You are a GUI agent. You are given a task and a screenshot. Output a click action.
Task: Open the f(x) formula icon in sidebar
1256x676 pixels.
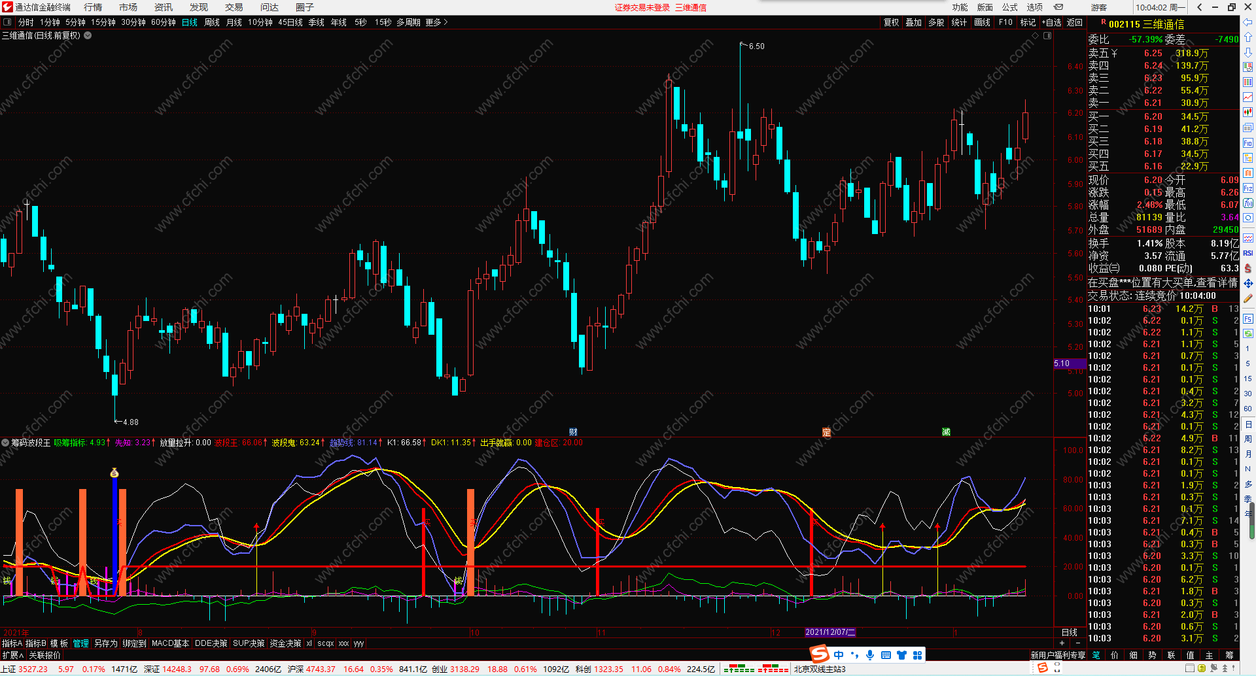pos(1248,203)
